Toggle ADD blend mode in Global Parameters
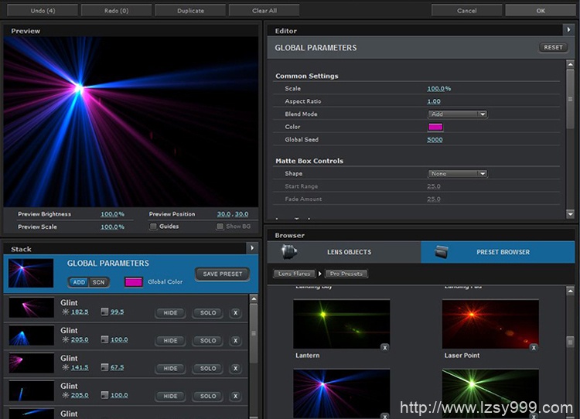 [x=78, y=282]
